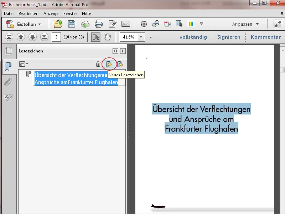Click the (10 von 99) page count label

(x=74, y=37)
